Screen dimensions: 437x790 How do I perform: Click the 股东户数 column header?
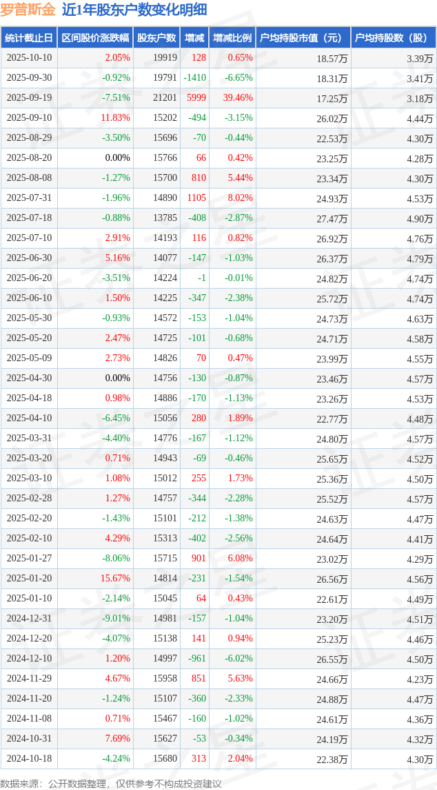pos(156,38)
